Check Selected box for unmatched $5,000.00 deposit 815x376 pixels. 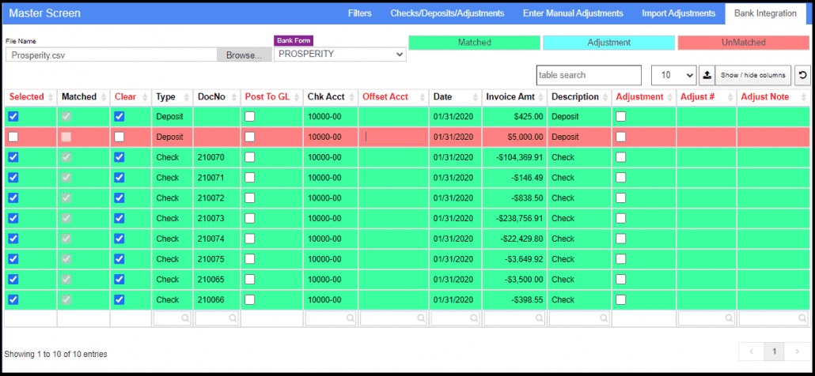(x=13, y=137)
